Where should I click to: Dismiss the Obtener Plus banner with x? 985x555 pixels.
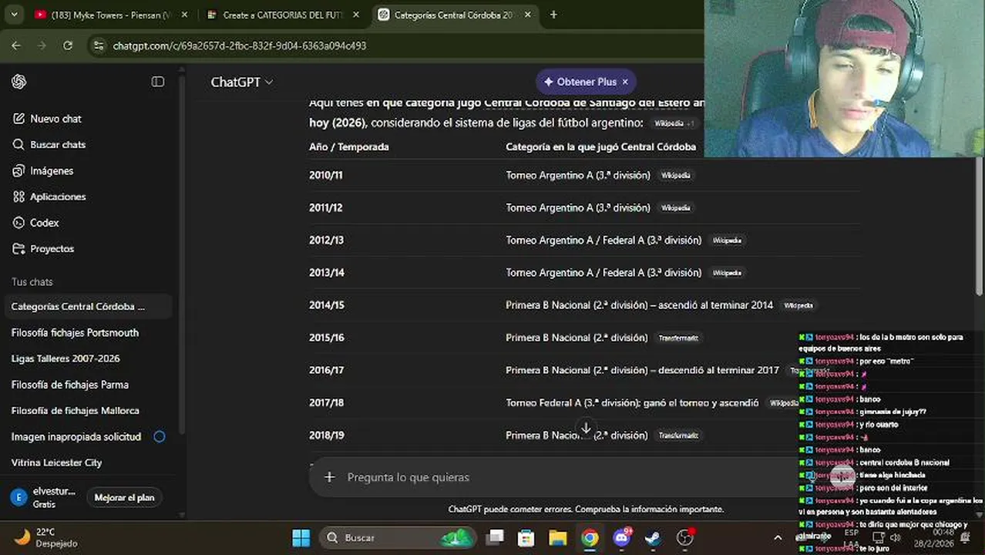tap(625, 82)
